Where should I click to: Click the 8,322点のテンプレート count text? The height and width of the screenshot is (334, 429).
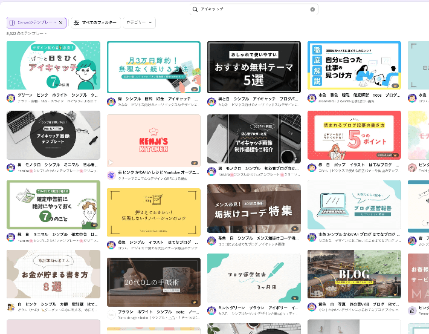tap(26, 33)
